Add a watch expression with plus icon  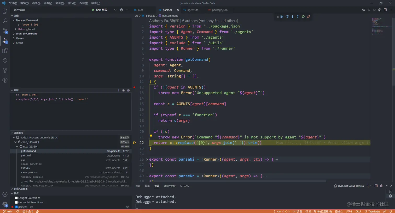click(119, 90)
